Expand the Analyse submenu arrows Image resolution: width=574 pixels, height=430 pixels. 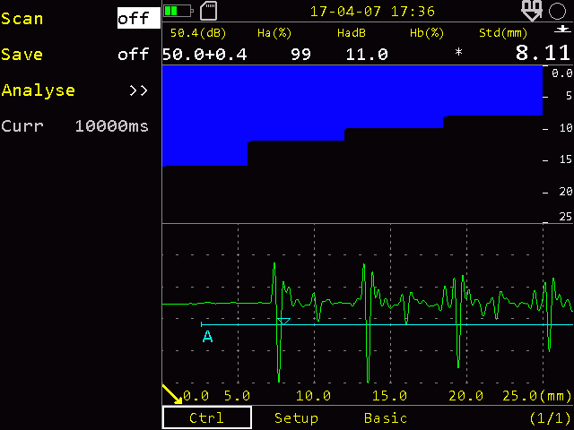(138, 90)
